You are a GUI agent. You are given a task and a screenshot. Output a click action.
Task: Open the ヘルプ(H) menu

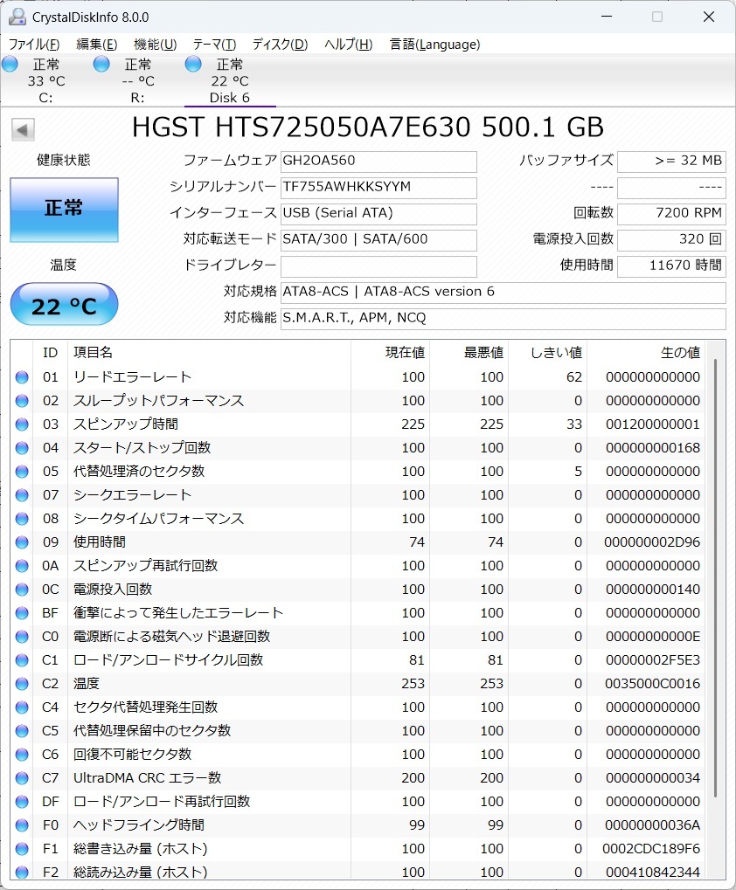click(348, 45)
